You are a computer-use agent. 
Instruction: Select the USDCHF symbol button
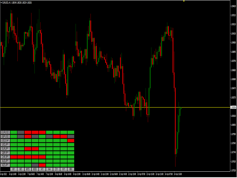(x=5, y=141)
